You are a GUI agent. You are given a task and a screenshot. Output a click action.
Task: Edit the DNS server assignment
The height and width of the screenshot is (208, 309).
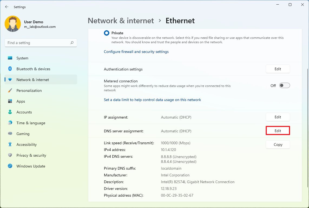278,131
